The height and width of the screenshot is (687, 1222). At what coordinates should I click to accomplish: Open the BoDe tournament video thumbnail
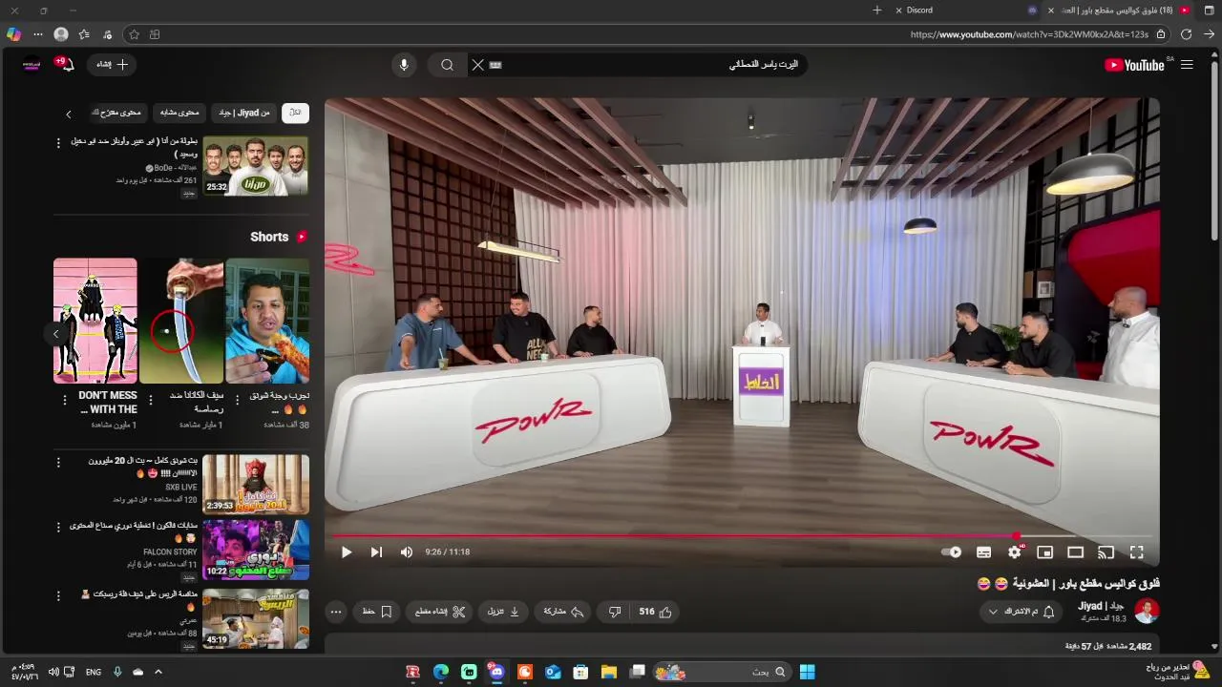pyautogui.click(x=256, y=166)
